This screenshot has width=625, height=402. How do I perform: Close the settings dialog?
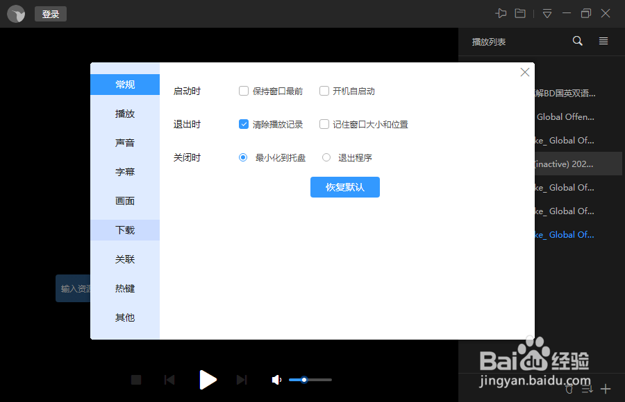click(x=525, y=72)
